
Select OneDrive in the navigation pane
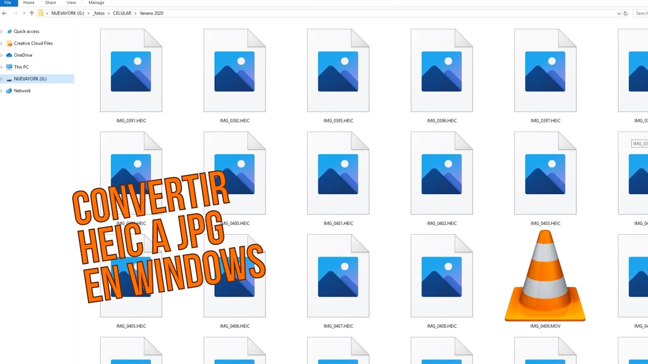(x=23, y=55)
